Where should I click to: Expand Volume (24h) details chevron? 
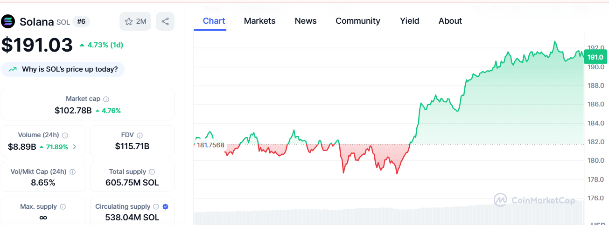pos(75,147)
